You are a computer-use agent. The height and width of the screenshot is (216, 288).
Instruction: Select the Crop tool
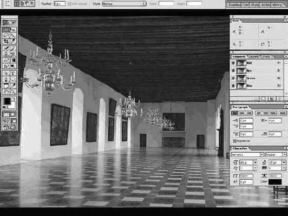(6, 41)
